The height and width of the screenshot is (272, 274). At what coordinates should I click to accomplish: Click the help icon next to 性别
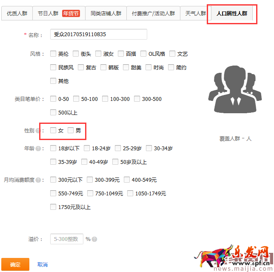pyautogui.click(x=38, y=131)
